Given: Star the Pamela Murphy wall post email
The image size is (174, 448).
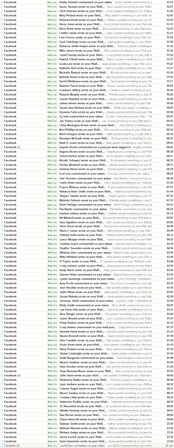Looking at the screenshot, I should [2, 94].
